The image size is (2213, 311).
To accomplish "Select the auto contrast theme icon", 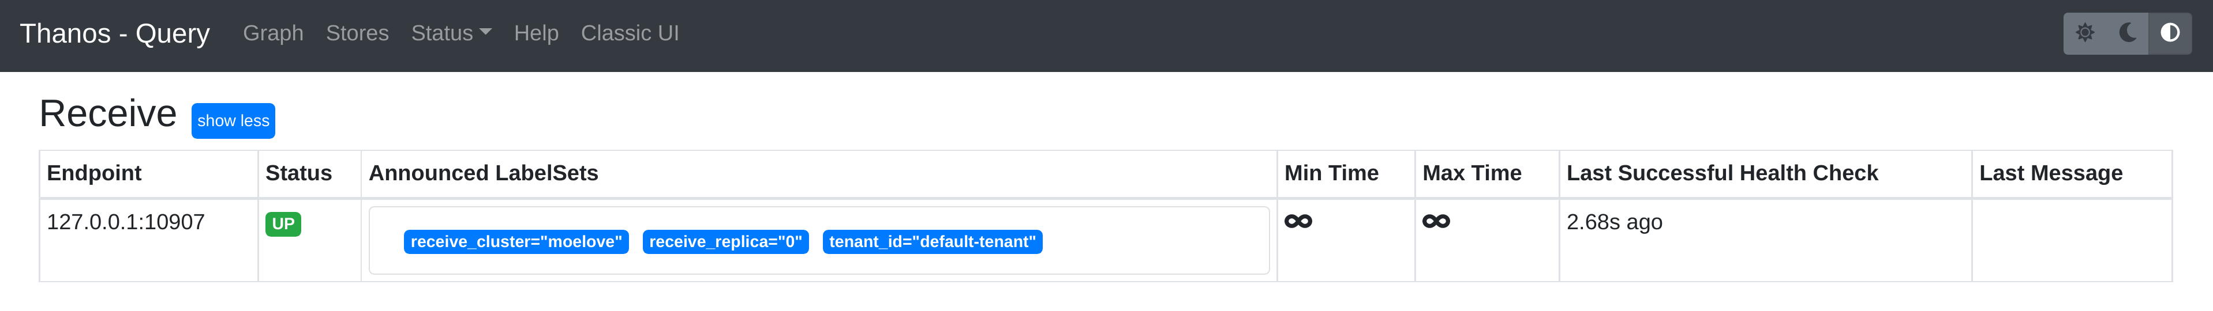I will [x=2170, y=33].
